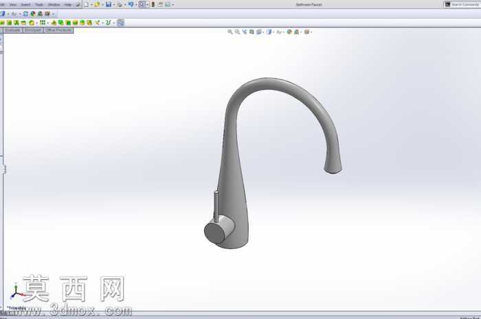Open the Tools menu
This screenshot has width=481, height=319.
[x=39, y=5]
